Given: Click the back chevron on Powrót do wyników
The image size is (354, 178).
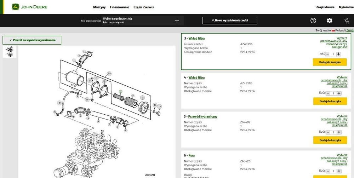Looking at the screenshot, I should point(11,40).
